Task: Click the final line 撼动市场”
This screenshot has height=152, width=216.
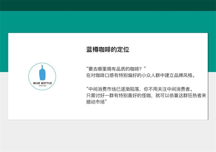Action: pos(96,102)
